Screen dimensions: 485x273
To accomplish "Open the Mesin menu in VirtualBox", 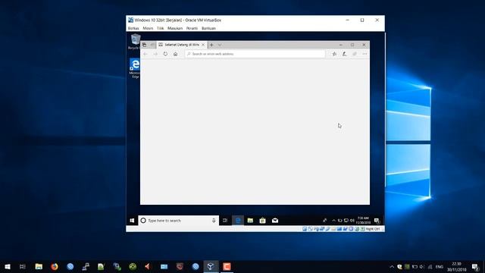I will pyautogui.click(x=148, y=28).
